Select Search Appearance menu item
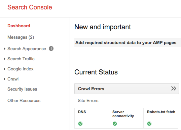The image size is (181, 130). (27, 48)
